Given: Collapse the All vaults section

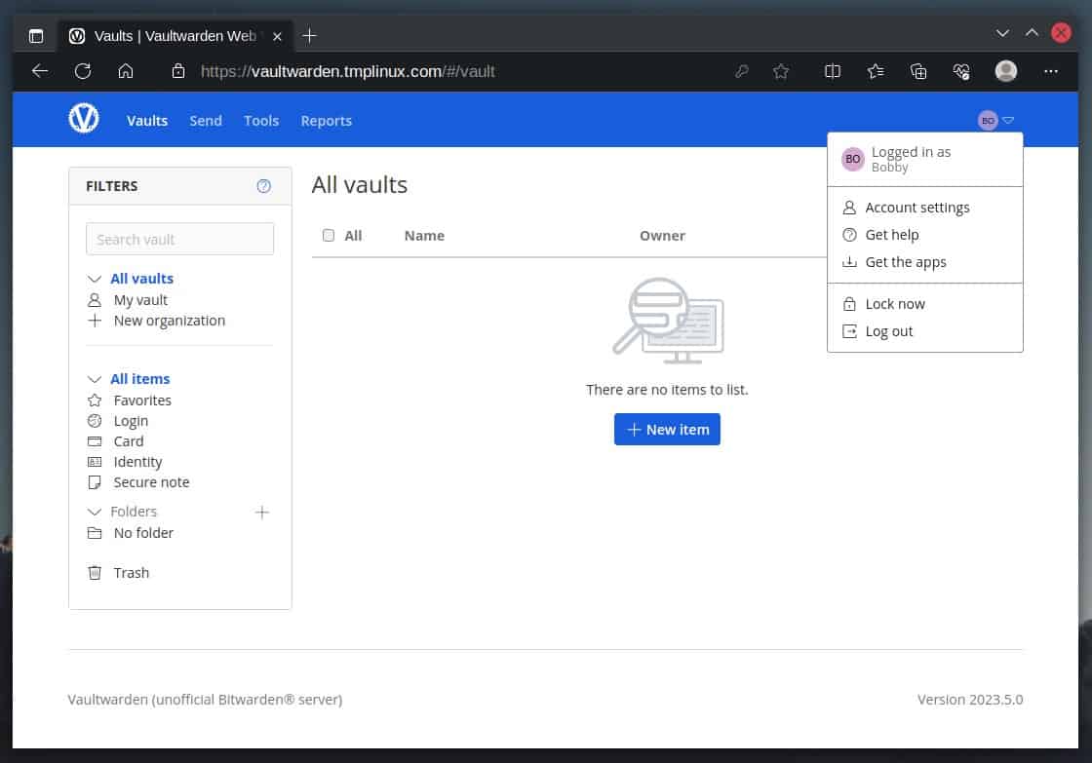Looking at the screenshot, I should (95, 278).
